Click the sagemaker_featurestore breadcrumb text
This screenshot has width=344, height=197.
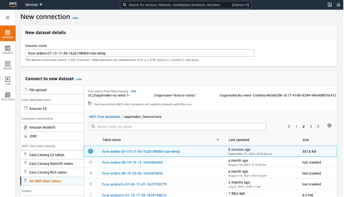143,116
